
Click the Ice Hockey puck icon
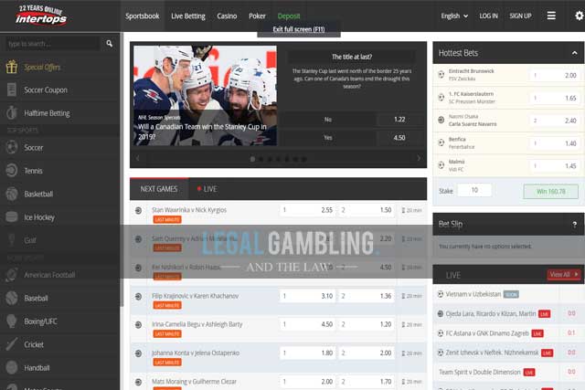tap(12, 216)
